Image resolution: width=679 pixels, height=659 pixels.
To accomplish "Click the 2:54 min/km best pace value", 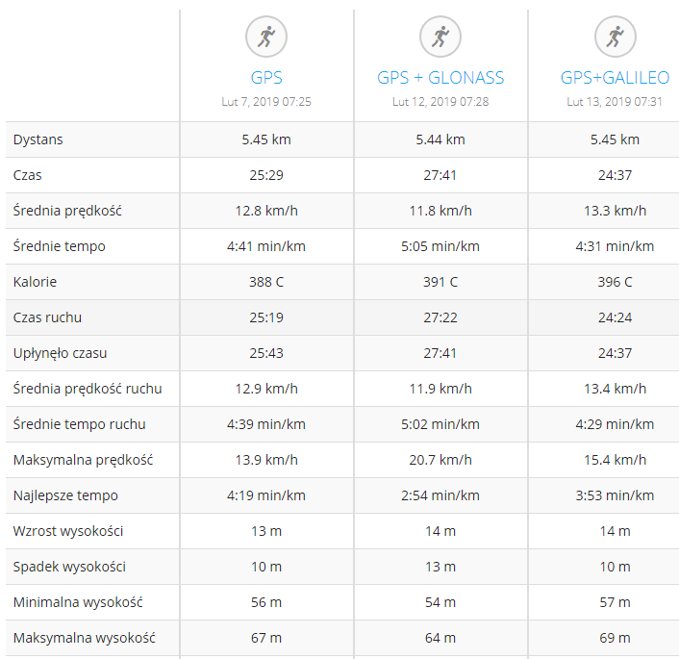I will pyautogui.click(x=440, y=495).
